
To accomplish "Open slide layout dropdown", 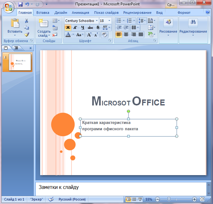I will [x=56, y=21].
